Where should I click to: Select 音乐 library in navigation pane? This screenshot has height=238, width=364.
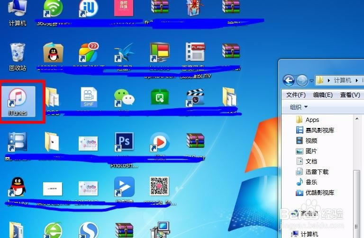(307, 182)
